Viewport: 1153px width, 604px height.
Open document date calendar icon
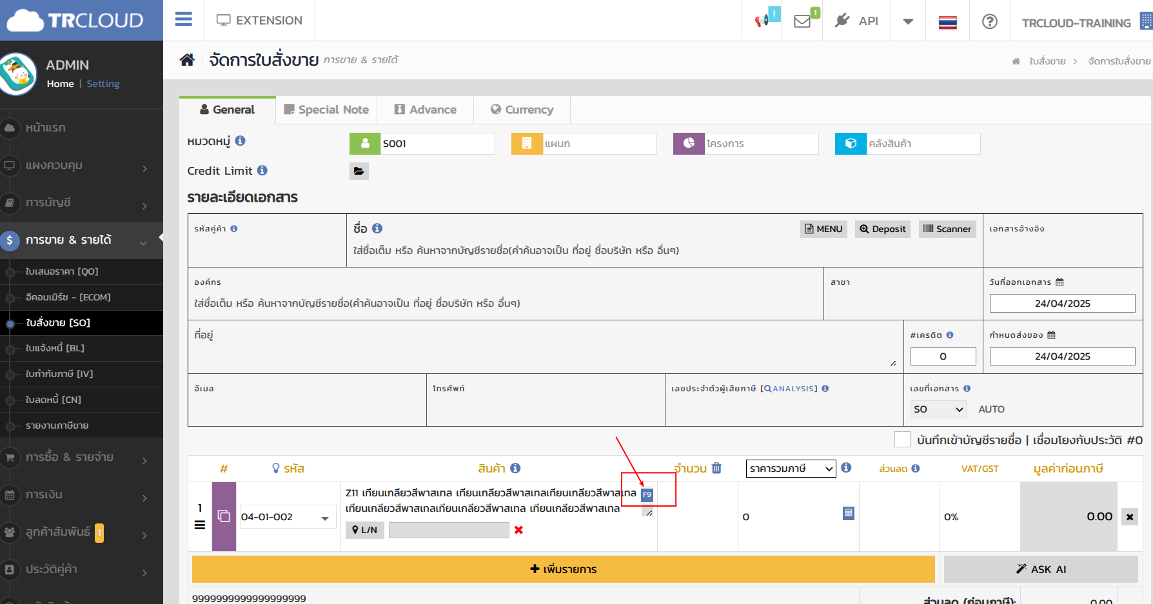[x=1059, y=282]
